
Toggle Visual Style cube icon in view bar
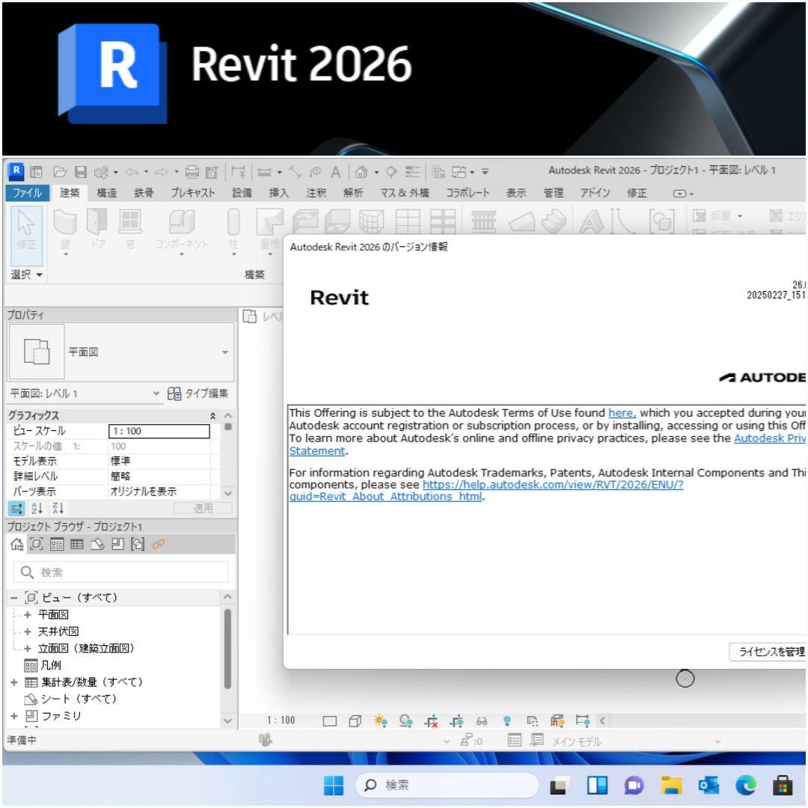(355, 720)
